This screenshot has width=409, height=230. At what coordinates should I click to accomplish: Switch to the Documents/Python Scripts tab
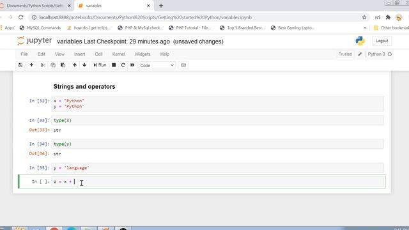coord(35,6)
